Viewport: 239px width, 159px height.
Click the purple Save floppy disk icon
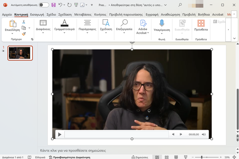coord(54,5)
